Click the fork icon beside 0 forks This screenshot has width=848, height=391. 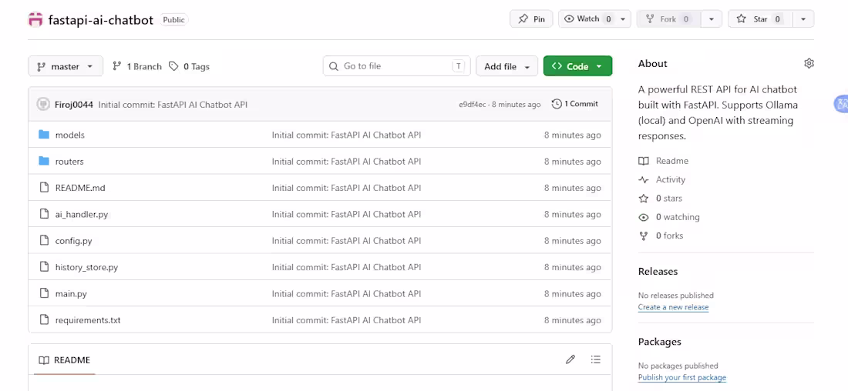tap(643, 236)
